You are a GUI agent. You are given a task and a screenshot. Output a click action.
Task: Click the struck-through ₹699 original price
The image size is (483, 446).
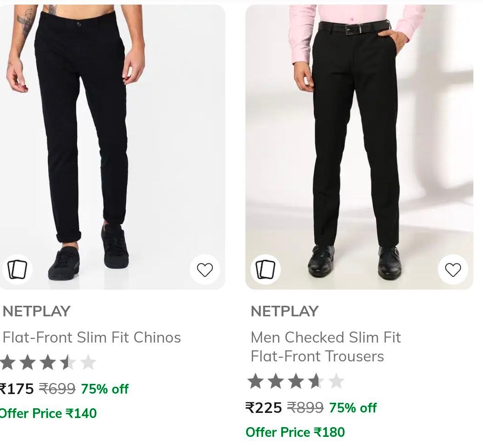(57, 389)
